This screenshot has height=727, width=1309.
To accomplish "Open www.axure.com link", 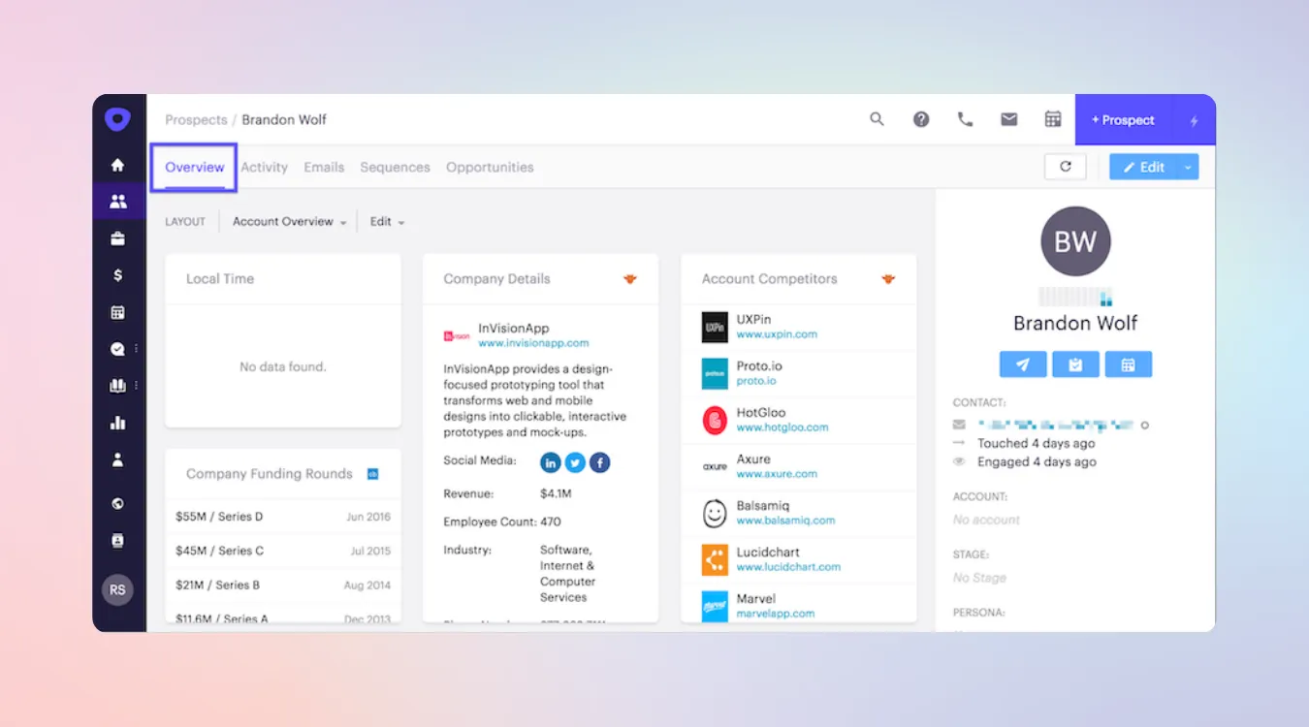I will click(x=777, y=474).
